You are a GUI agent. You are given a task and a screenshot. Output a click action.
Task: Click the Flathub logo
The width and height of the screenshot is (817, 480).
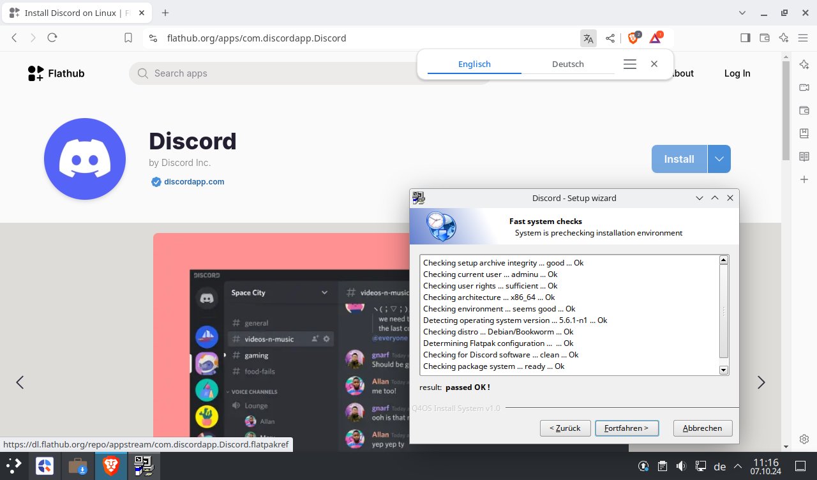point(56,73)
